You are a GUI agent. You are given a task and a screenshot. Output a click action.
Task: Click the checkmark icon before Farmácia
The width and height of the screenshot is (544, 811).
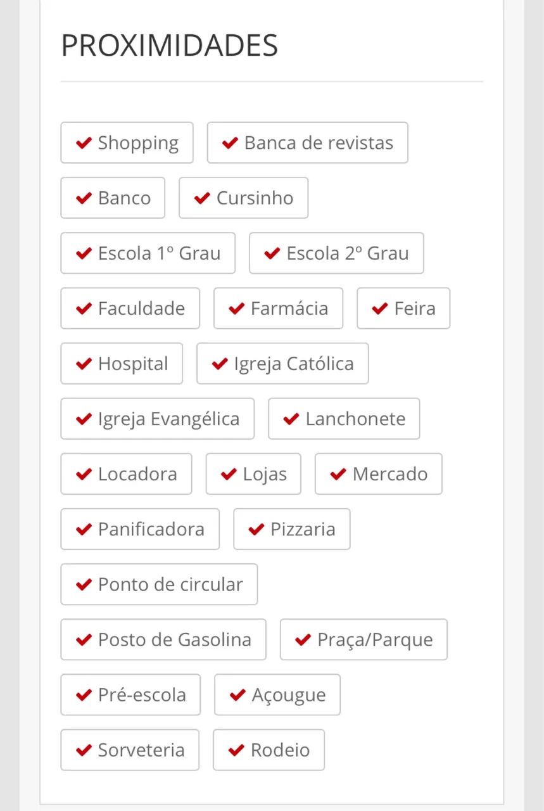pos(236,309)
